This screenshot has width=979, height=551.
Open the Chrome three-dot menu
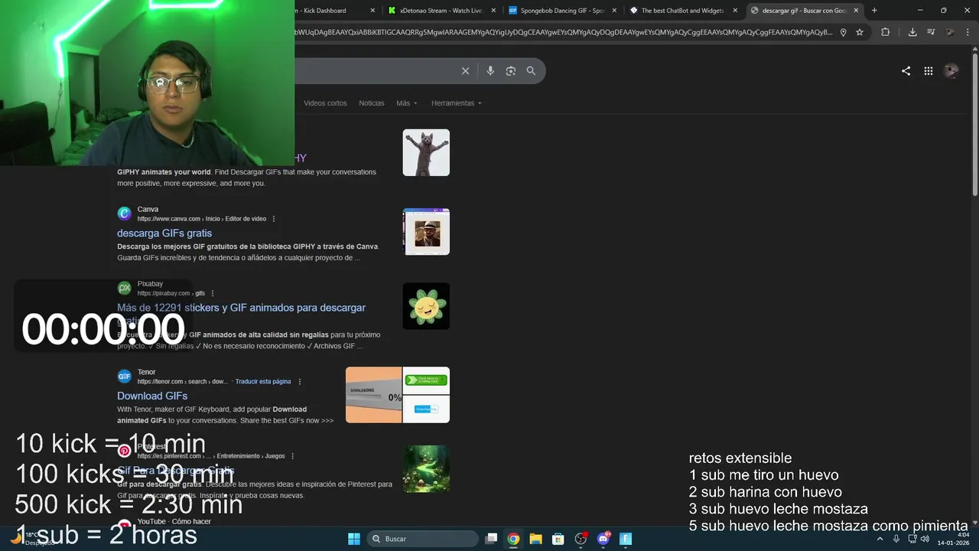(968, 32)
